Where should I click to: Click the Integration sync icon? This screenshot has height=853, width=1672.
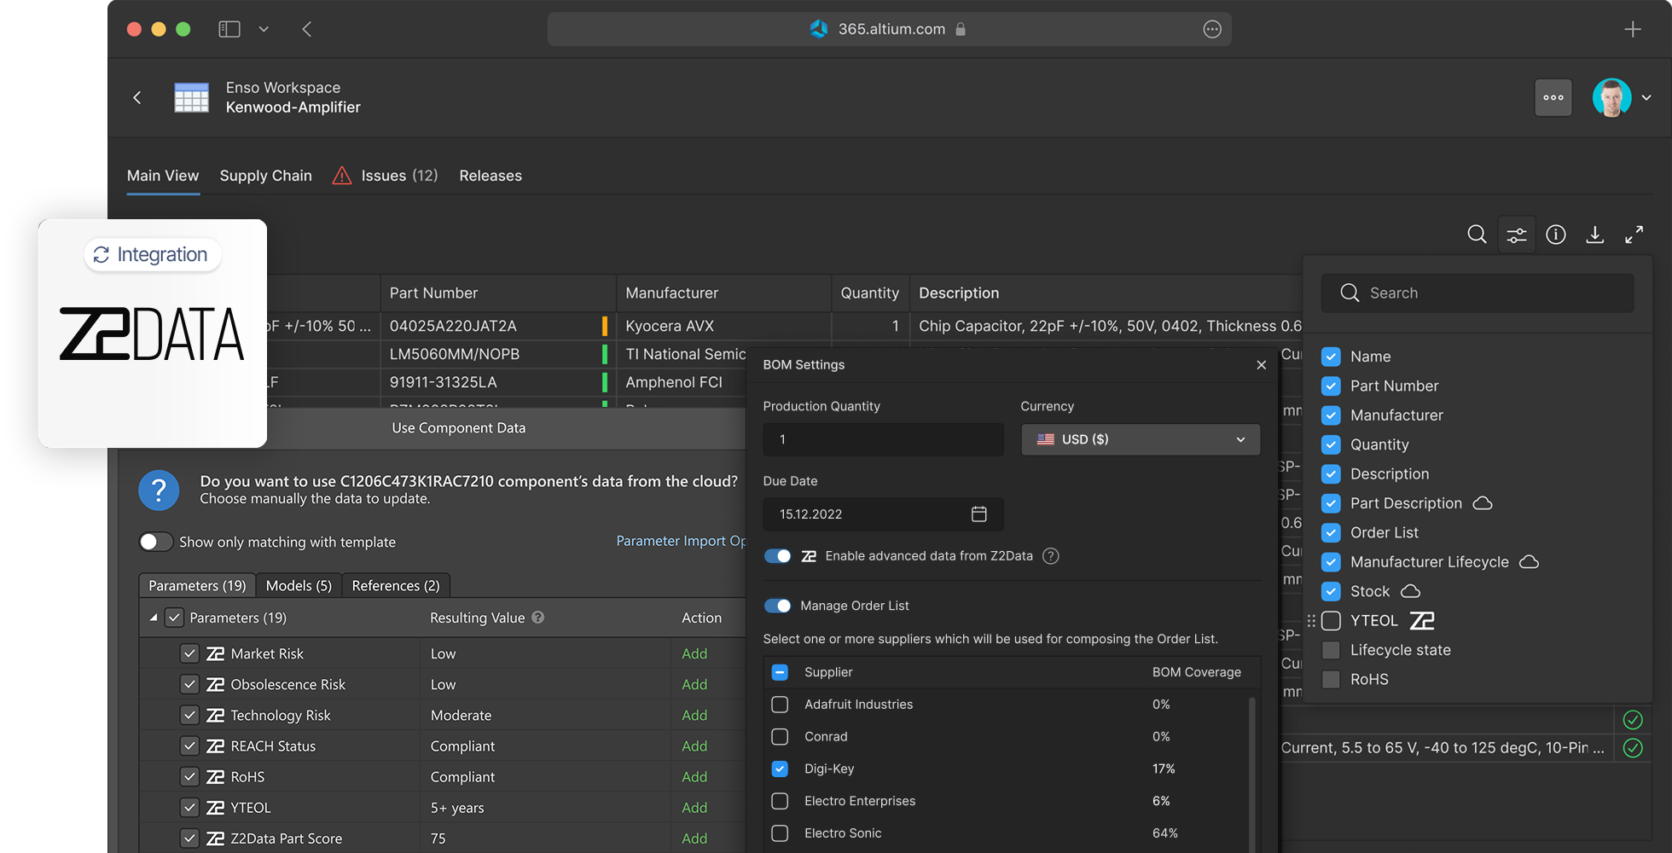tap(102, 255)
